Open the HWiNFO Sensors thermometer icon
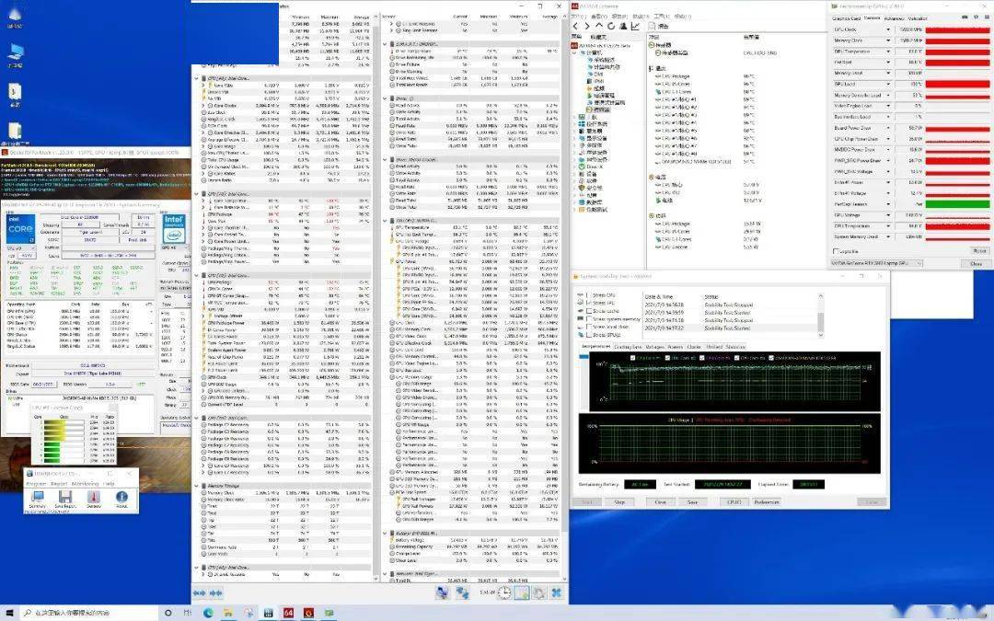Screen dimensions: 994x621 [x=94, y=498]
